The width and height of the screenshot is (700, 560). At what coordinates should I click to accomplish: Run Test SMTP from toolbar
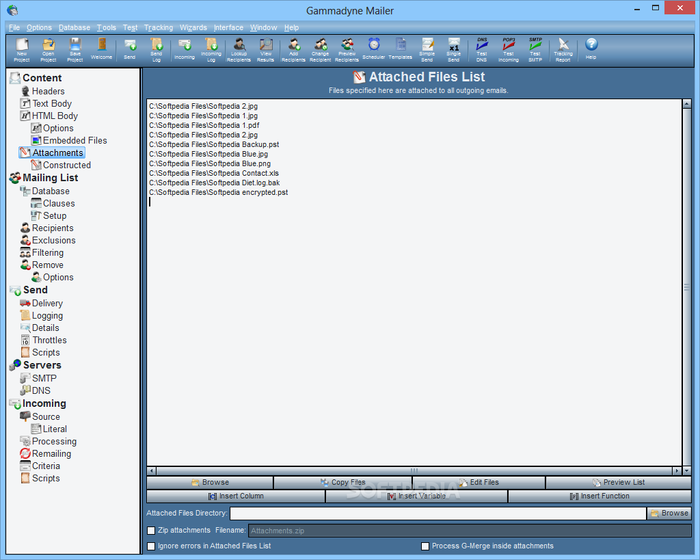coord(535,49)
